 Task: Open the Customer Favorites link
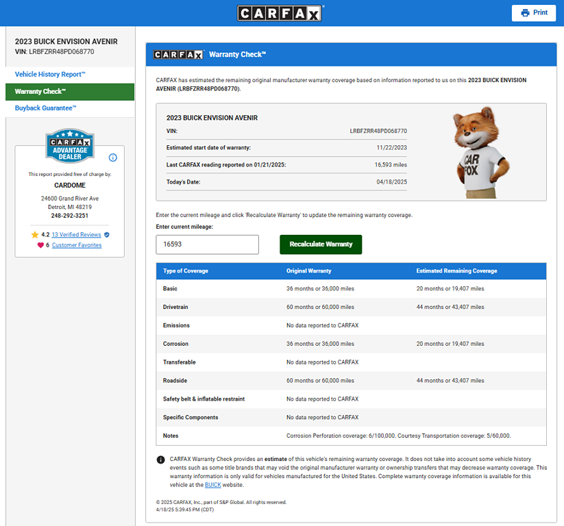tap(77, 245)
